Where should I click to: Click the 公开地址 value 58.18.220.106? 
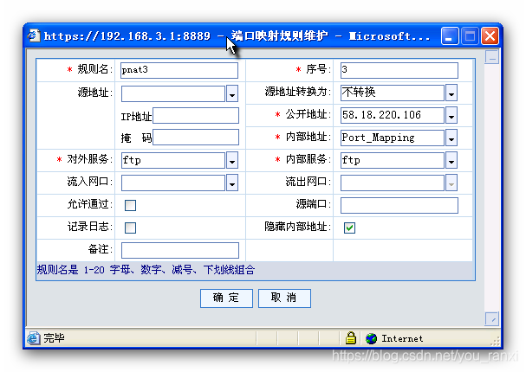coord(381,115)
